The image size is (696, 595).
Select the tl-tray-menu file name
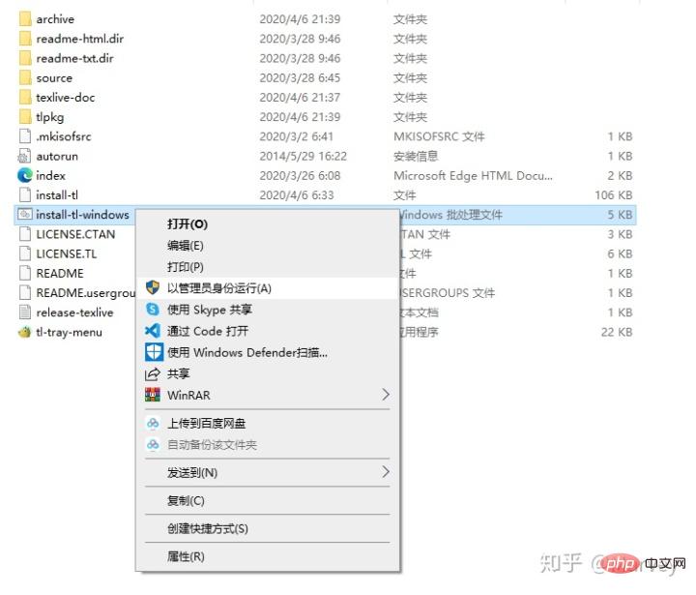[x=69, y=332]
